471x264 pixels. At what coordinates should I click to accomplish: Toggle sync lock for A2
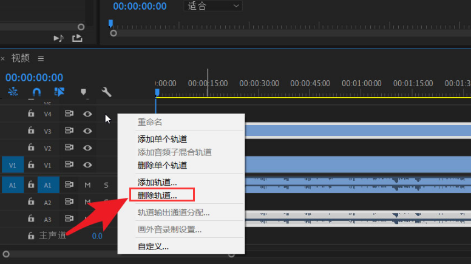[69, 201]
